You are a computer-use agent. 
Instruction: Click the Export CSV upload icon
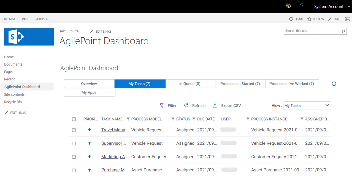[215, 105]
